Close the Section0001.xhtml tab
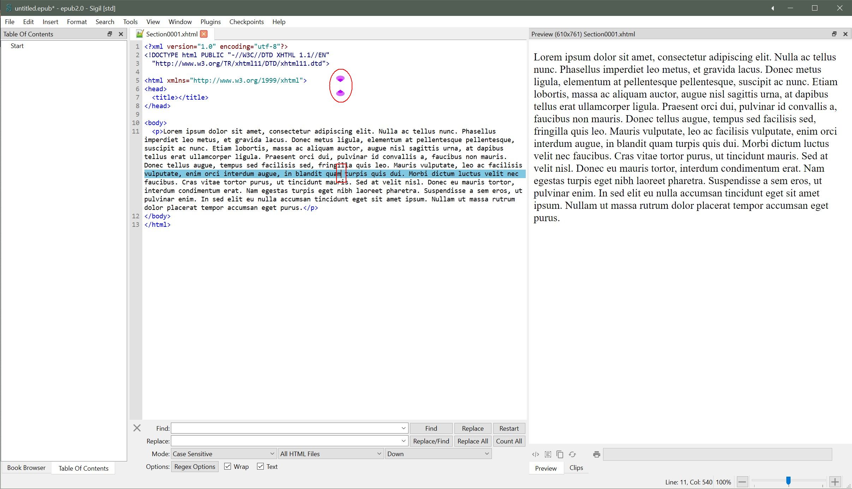 coord(204,34)
